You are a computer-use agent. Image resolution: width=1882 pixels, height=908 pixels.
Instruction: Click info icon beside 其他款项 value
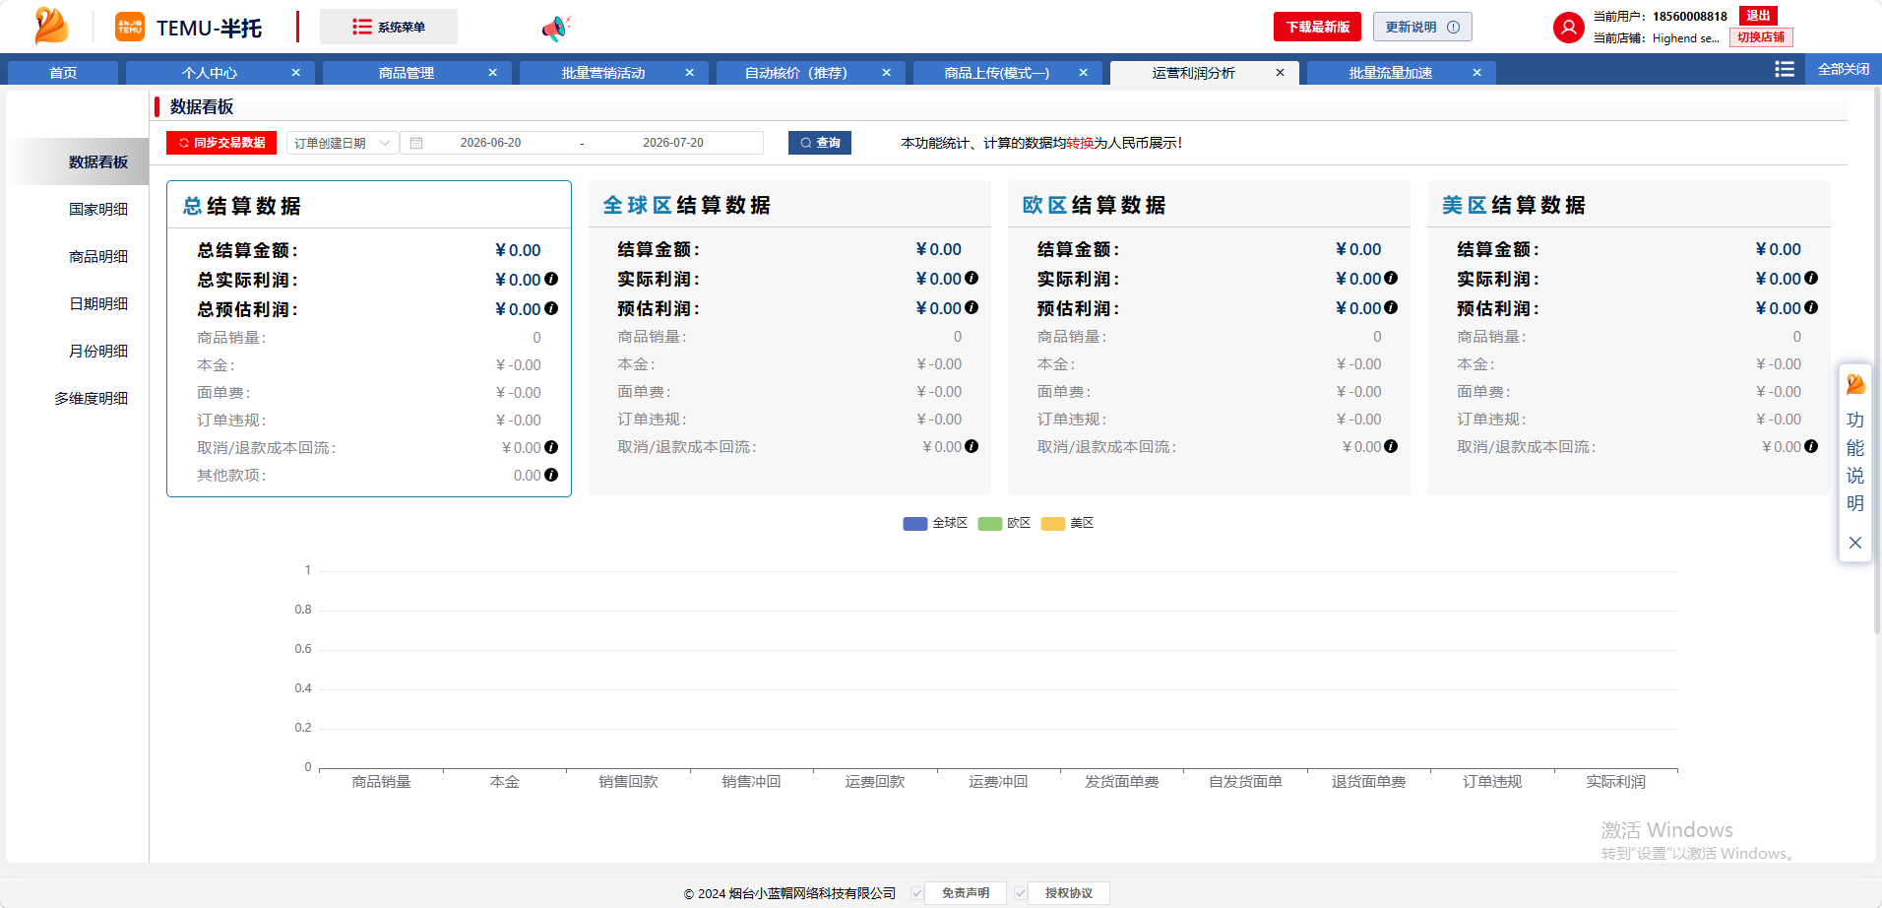[x=551, y=475]
